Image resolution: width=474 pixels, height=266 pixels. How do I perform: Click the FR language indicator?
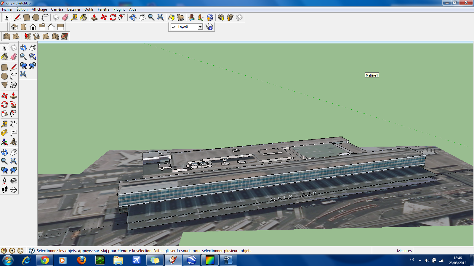[x=412, y=259]
